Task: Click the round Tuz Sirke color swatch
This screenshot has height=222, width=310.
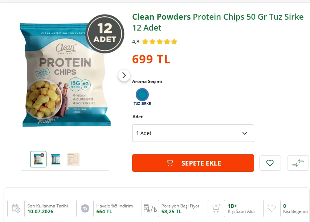Action: (x=142, y=95)
